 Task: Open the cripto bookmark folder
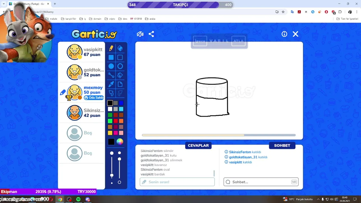110,19
